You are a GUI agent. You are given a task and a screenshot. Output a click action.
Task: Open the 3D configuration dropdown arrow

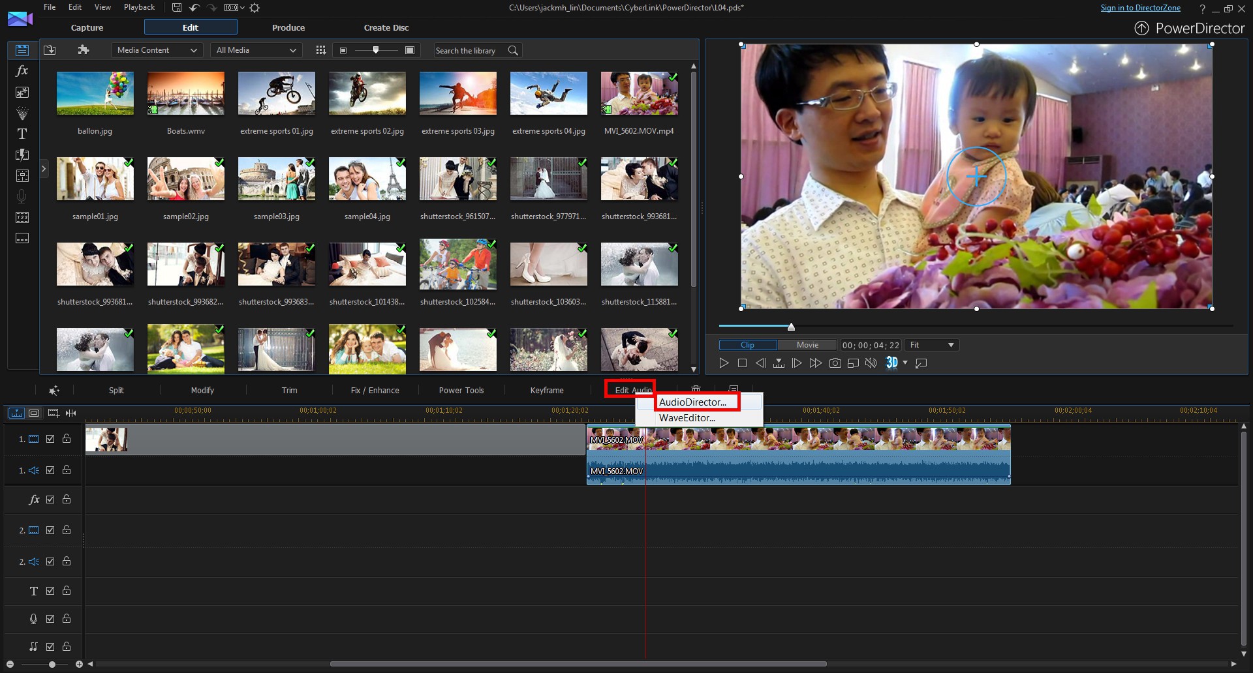click(x=905, y=363)
